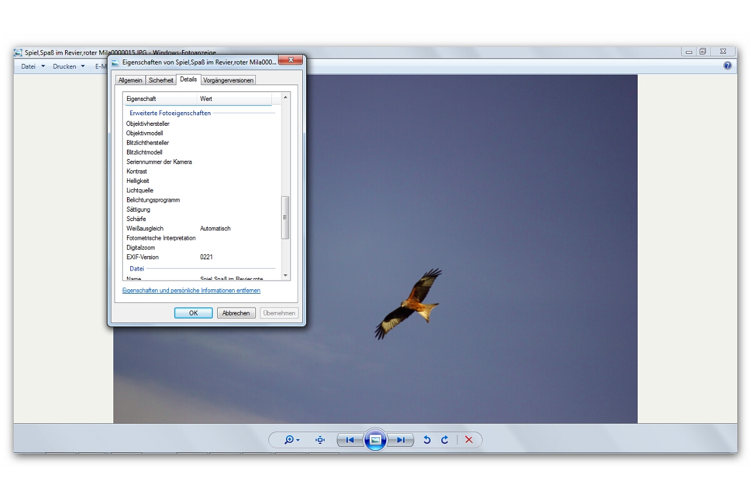
Task: Click 'Eigenschaften und persönliche Informationen entfernen' link
Action: [x=192, y=291]
